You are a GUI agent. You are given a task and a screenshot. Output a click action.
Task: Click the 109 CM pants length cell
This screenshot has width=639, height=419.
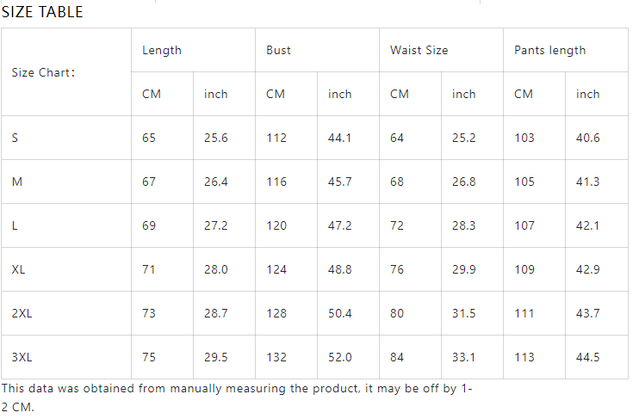point(524,269)
